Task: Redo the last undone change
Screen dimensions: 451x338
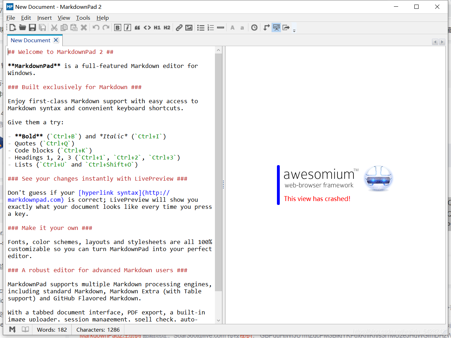Action: click(106, 27)
